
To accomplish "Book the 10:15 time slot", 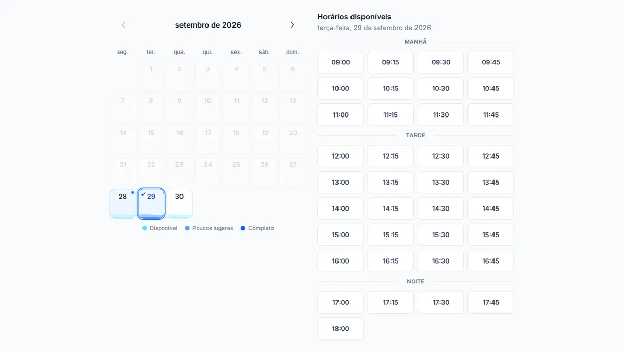I will pyautogui.click(x=391, y=88).
